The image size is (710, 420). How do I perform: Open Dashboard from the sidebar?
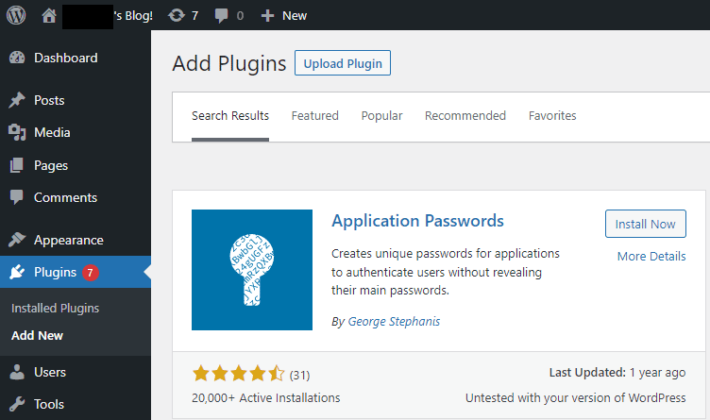pos(65,58)
